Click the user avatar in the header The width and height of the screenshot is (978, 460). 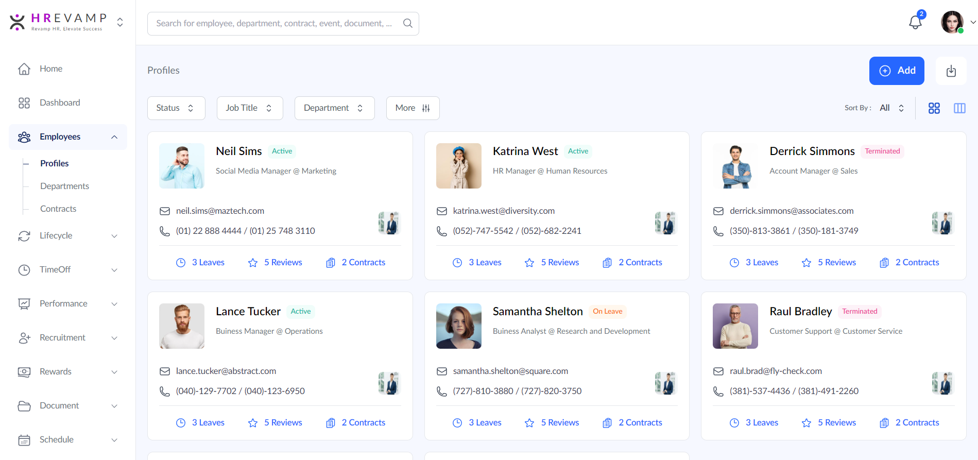[x=952, y=23]
